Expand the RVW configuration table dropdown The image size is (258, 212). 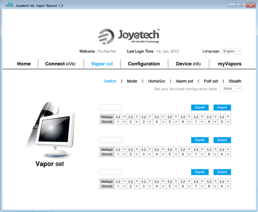[230, 89]
